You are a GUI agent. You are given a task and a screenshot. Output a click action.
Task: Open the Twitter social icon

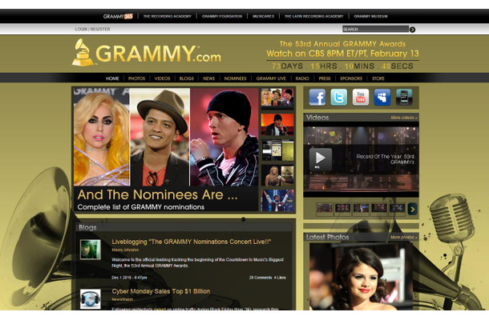pos(338,98)
